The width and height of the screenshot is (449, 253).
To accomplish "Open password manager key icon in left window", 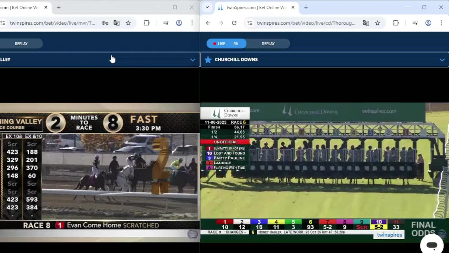I will (x=105, y=23).
